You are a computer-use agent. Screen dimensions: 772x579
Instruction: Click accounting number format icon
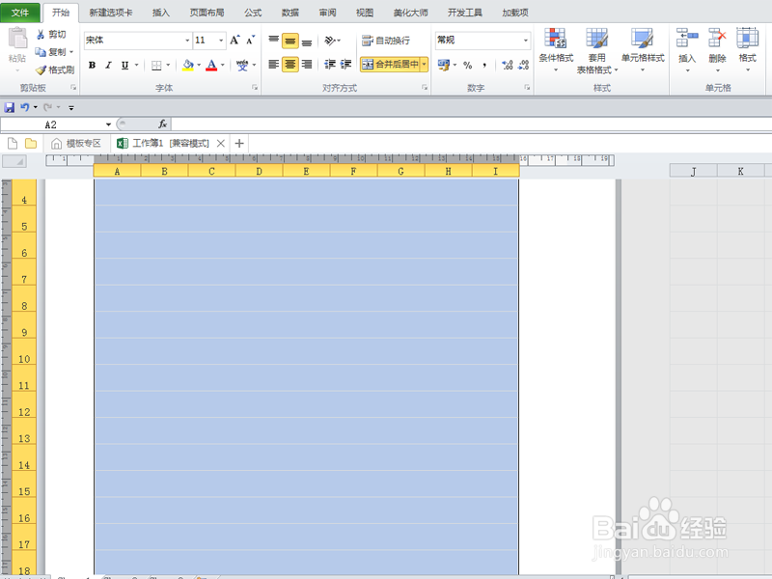pos(444,65)
